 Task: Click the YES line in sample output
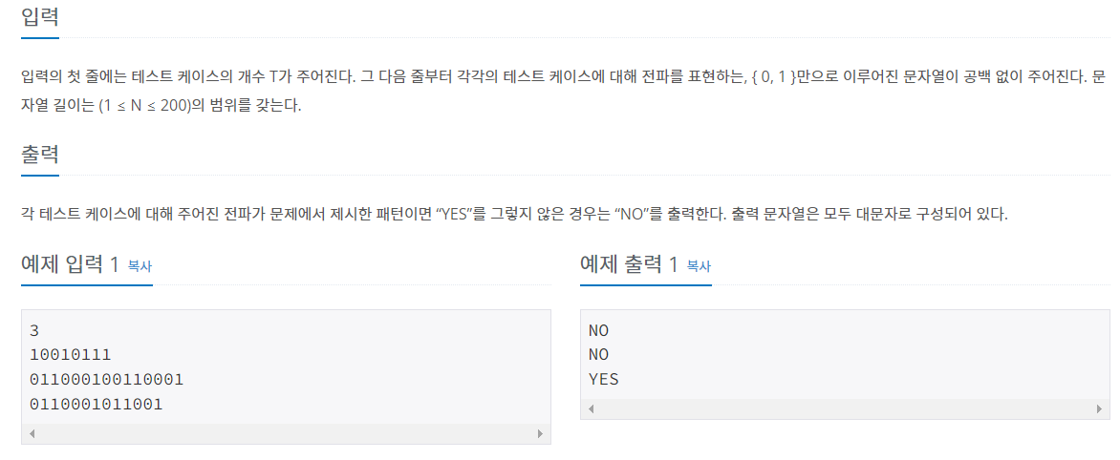point(604,380)
